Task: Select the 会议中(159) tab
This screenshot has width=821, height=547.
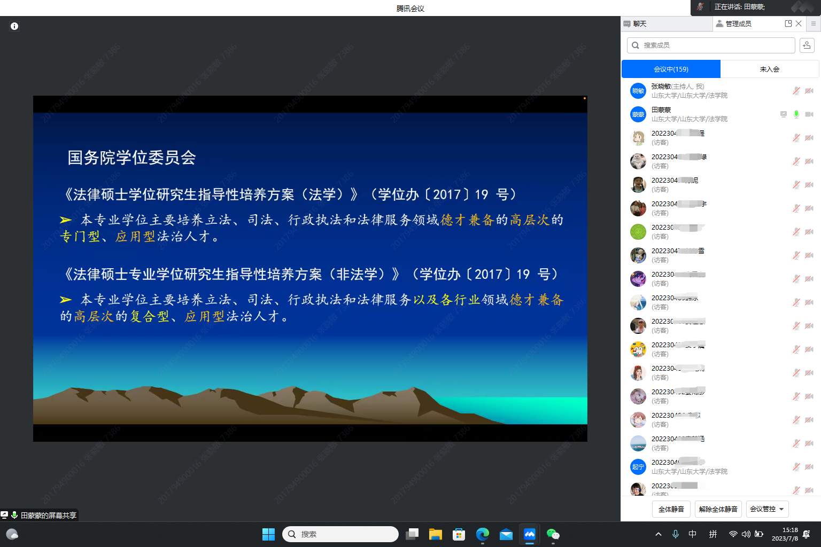Action: (671, 69)
